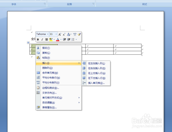Open Font group dialog launcher

pos(45,4)
